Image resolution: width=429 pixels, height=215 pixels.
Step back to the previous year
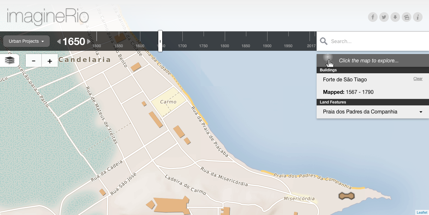click(59, 41)
